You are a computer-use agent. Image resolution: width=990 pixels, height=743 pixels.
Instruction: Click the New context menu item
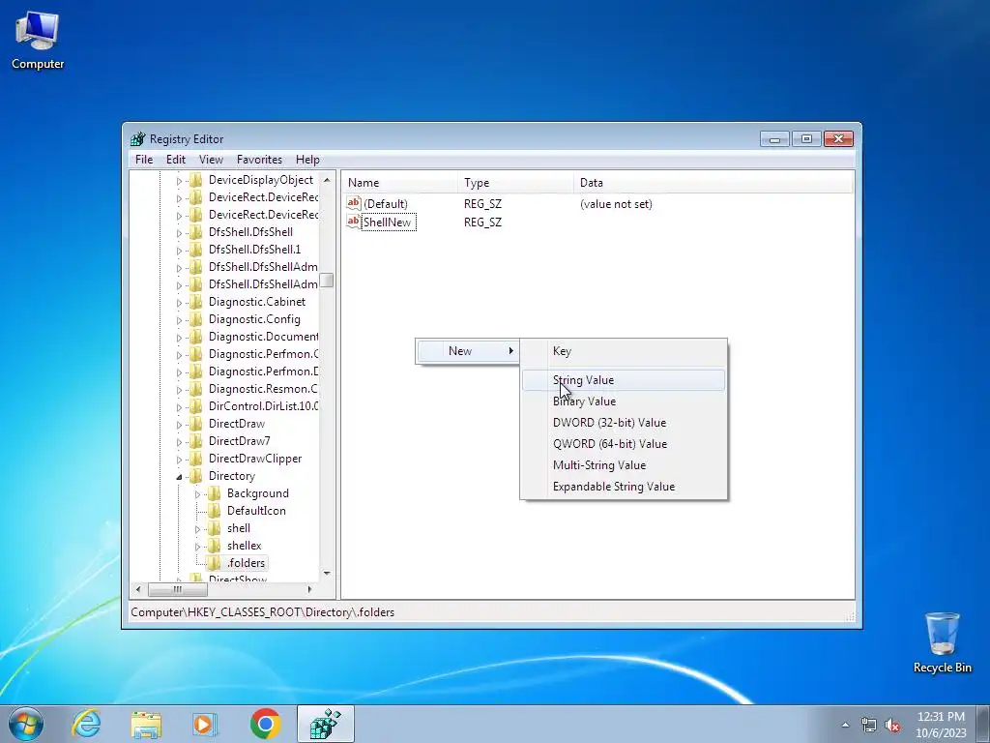[x=468, y=350]
